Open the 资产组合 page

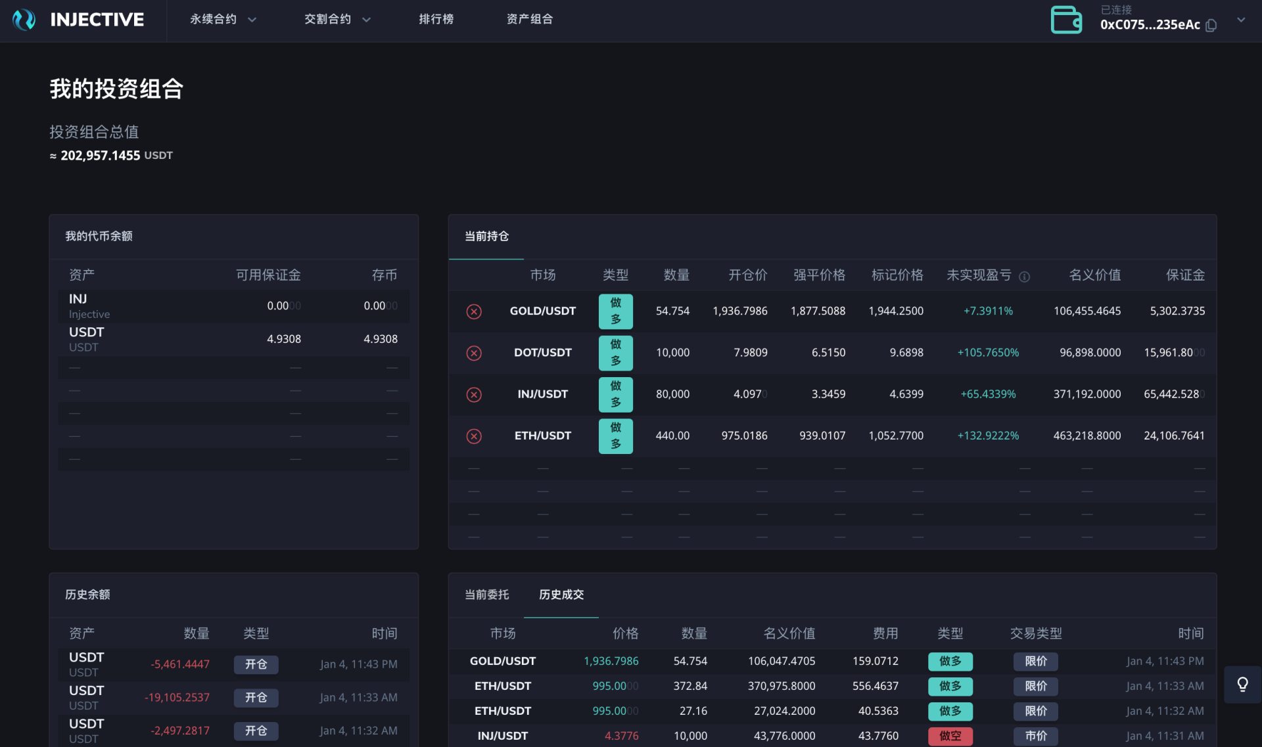pyautogui.click(x=529, y=20)
